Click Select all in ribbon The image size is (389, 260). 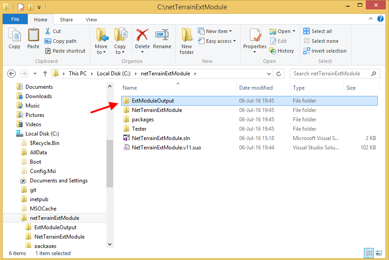(x=317, y=31)
